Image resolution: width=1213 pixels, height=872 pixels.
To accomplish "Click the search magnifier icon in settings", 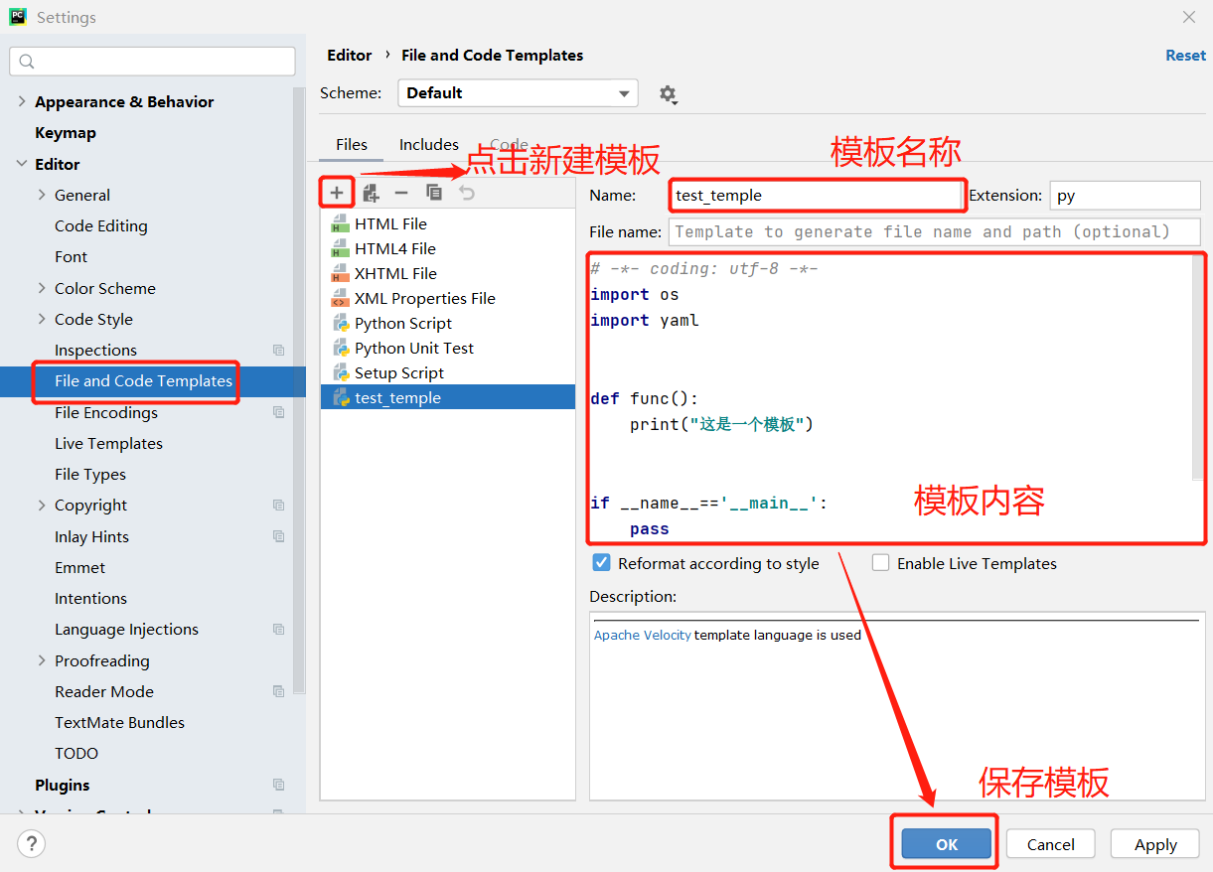I will (x=27, y=62).
